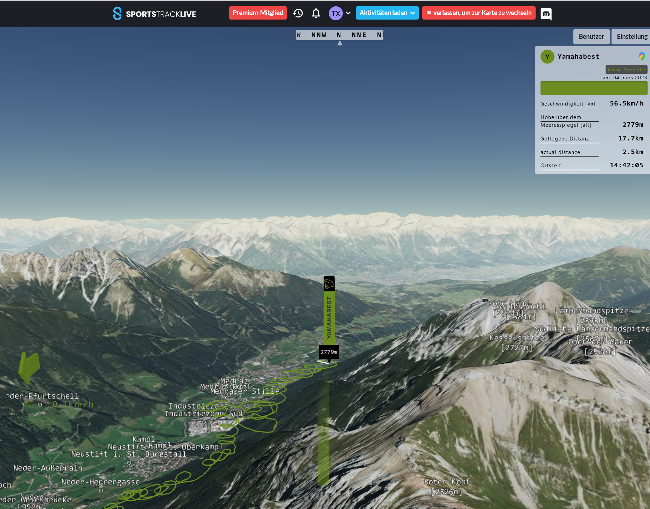Click the 2779m altitude label on the track

[x=328, y=352]
